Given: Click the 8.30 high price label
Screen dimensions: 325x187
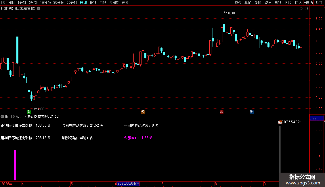Looking at the screenshot, I should (x=231, y=13).
